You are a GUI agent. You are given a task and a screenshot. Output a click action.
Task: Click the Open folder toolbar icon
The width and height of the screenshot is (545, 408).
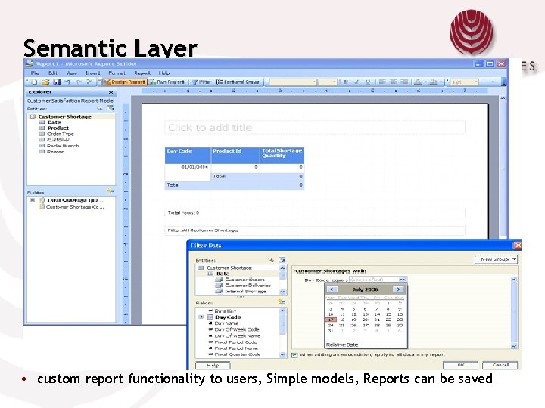[x=45, y=82]
